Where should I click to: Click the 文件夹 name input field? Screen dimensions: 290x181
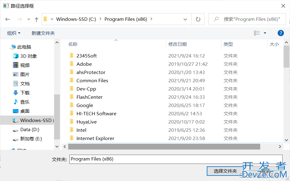click(x=176, y=159)
